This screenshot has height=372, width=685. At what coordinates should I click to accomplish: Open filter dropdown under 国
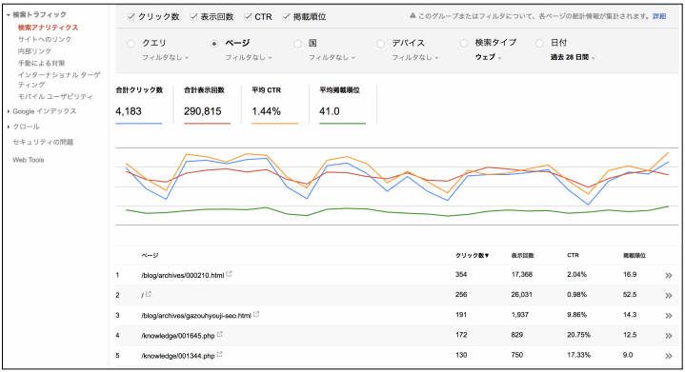pos(332,58)
